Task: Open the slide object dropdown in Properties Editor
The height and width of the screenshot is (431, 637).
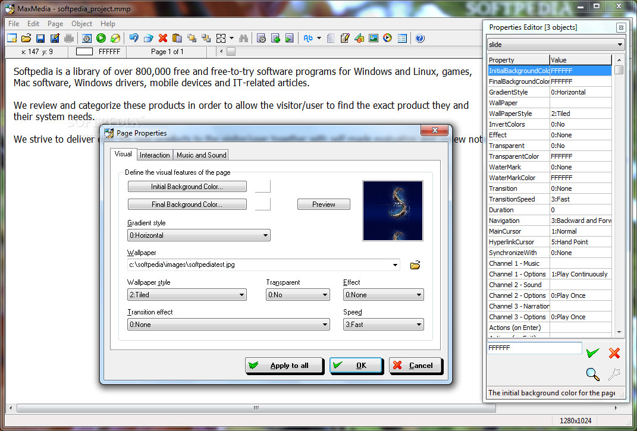Action: [x=556, y=44]
